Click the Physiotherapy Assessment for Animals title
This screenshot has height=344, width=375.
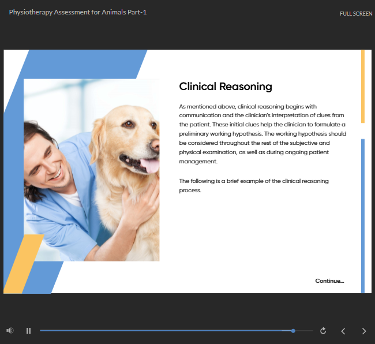78,12
